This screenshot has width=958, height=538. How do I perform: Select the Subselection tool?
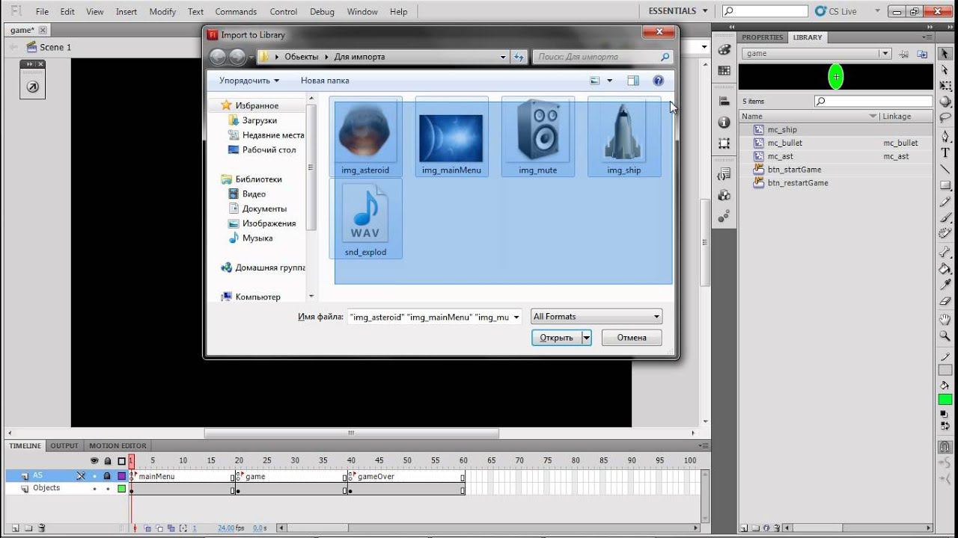point(945,69)
